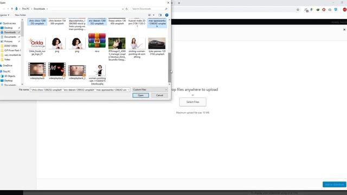
Task: Select max-apanasenko unsplash file name
Action: click(157, 23)
